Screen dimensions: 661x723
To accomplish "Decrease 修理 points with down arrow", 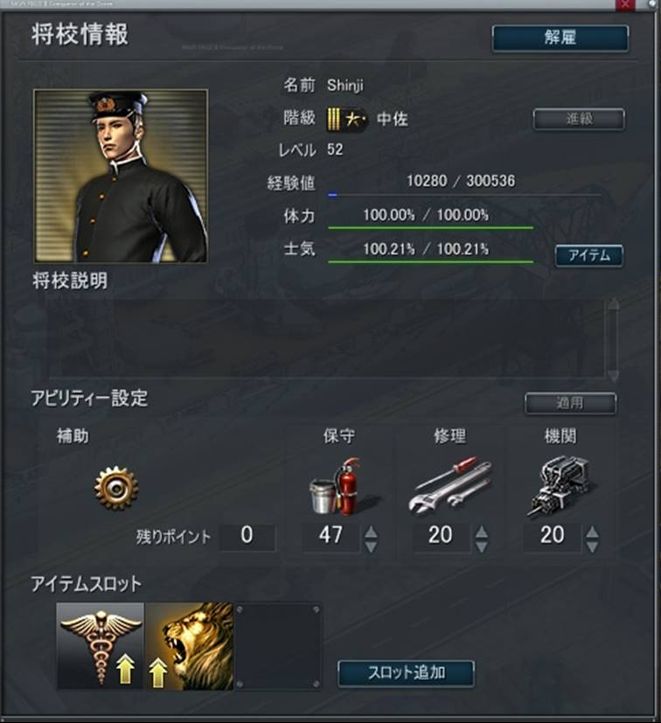I will (x=482, y=547).
